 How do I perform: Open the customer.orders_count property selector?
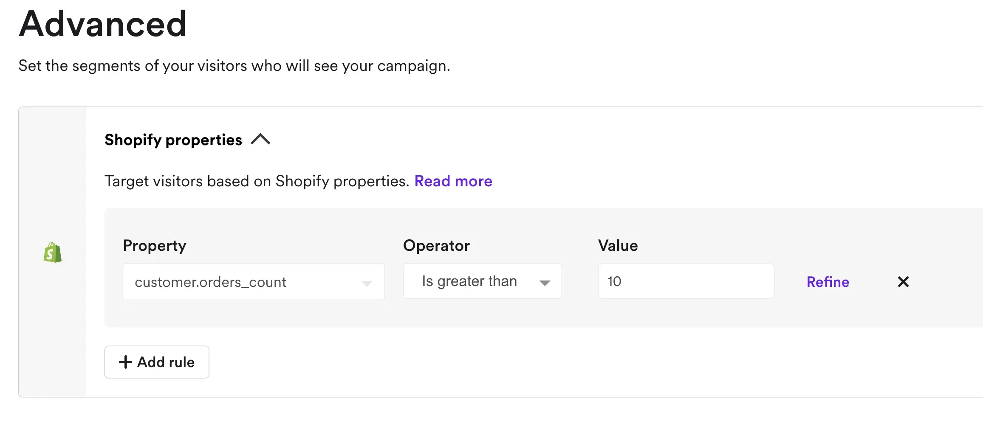coord(253,281)
